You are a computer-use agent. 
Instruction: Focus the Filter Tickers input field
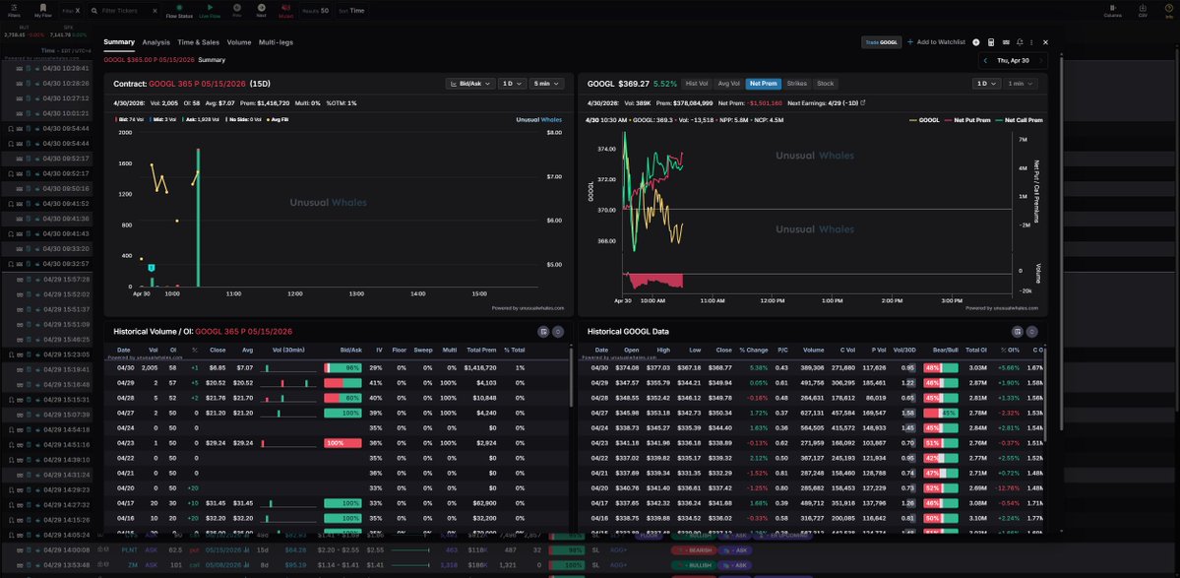pyautogui.click(x=124, y=11)
